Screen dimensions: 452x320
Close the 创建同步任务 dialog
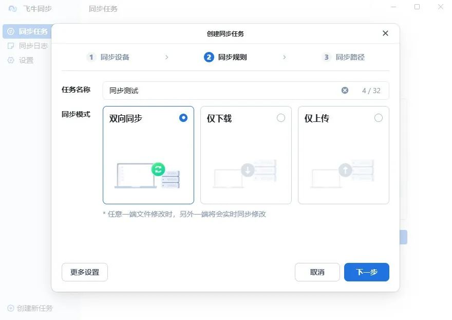tap(385, 33)
